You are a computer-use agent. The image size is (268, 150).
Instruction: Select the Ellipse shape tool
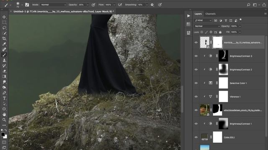click(x=4, y=109)
